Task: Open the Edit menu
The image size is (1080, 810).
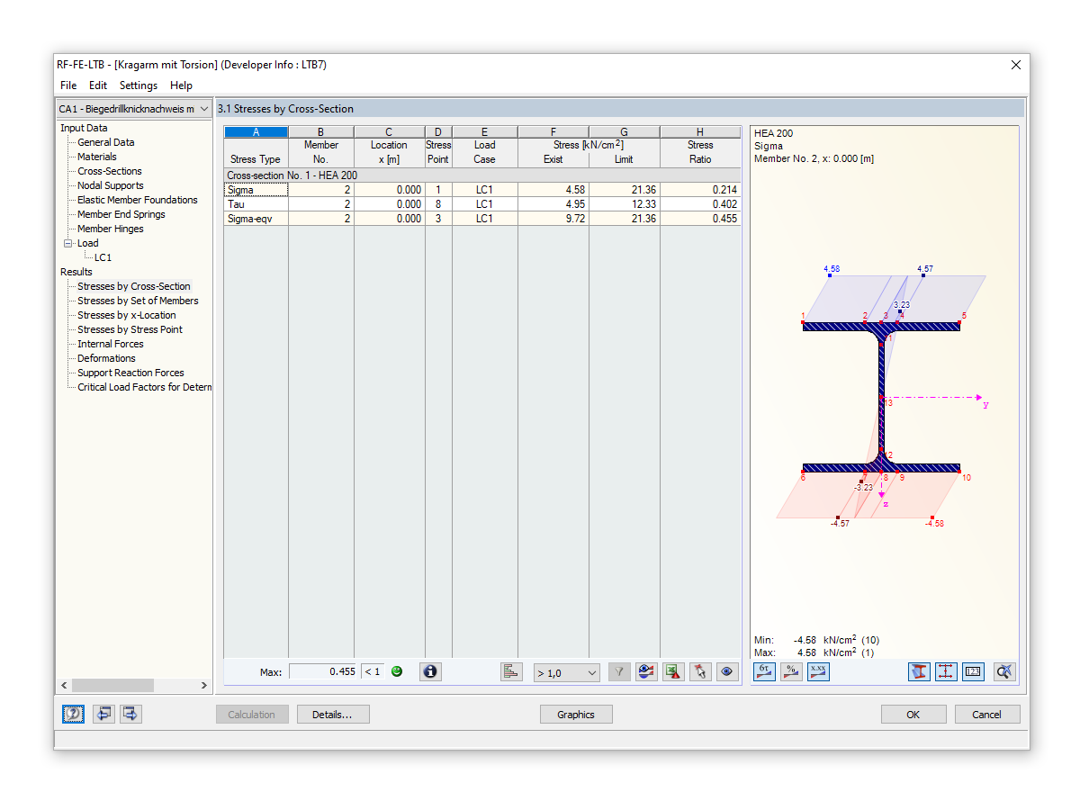Action: click(98, 85)
